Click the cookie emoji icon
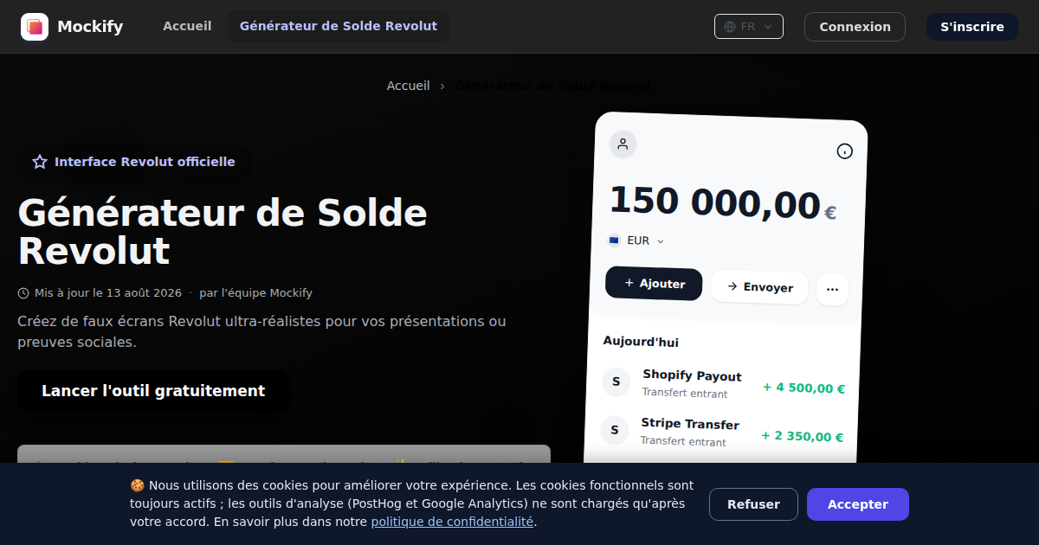 (137, 485)
